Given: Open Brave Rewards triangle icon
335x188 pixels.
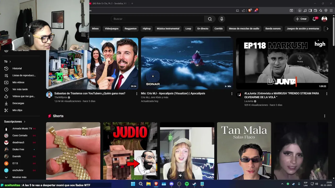Looking at the screenshot, I should point(256,10).
